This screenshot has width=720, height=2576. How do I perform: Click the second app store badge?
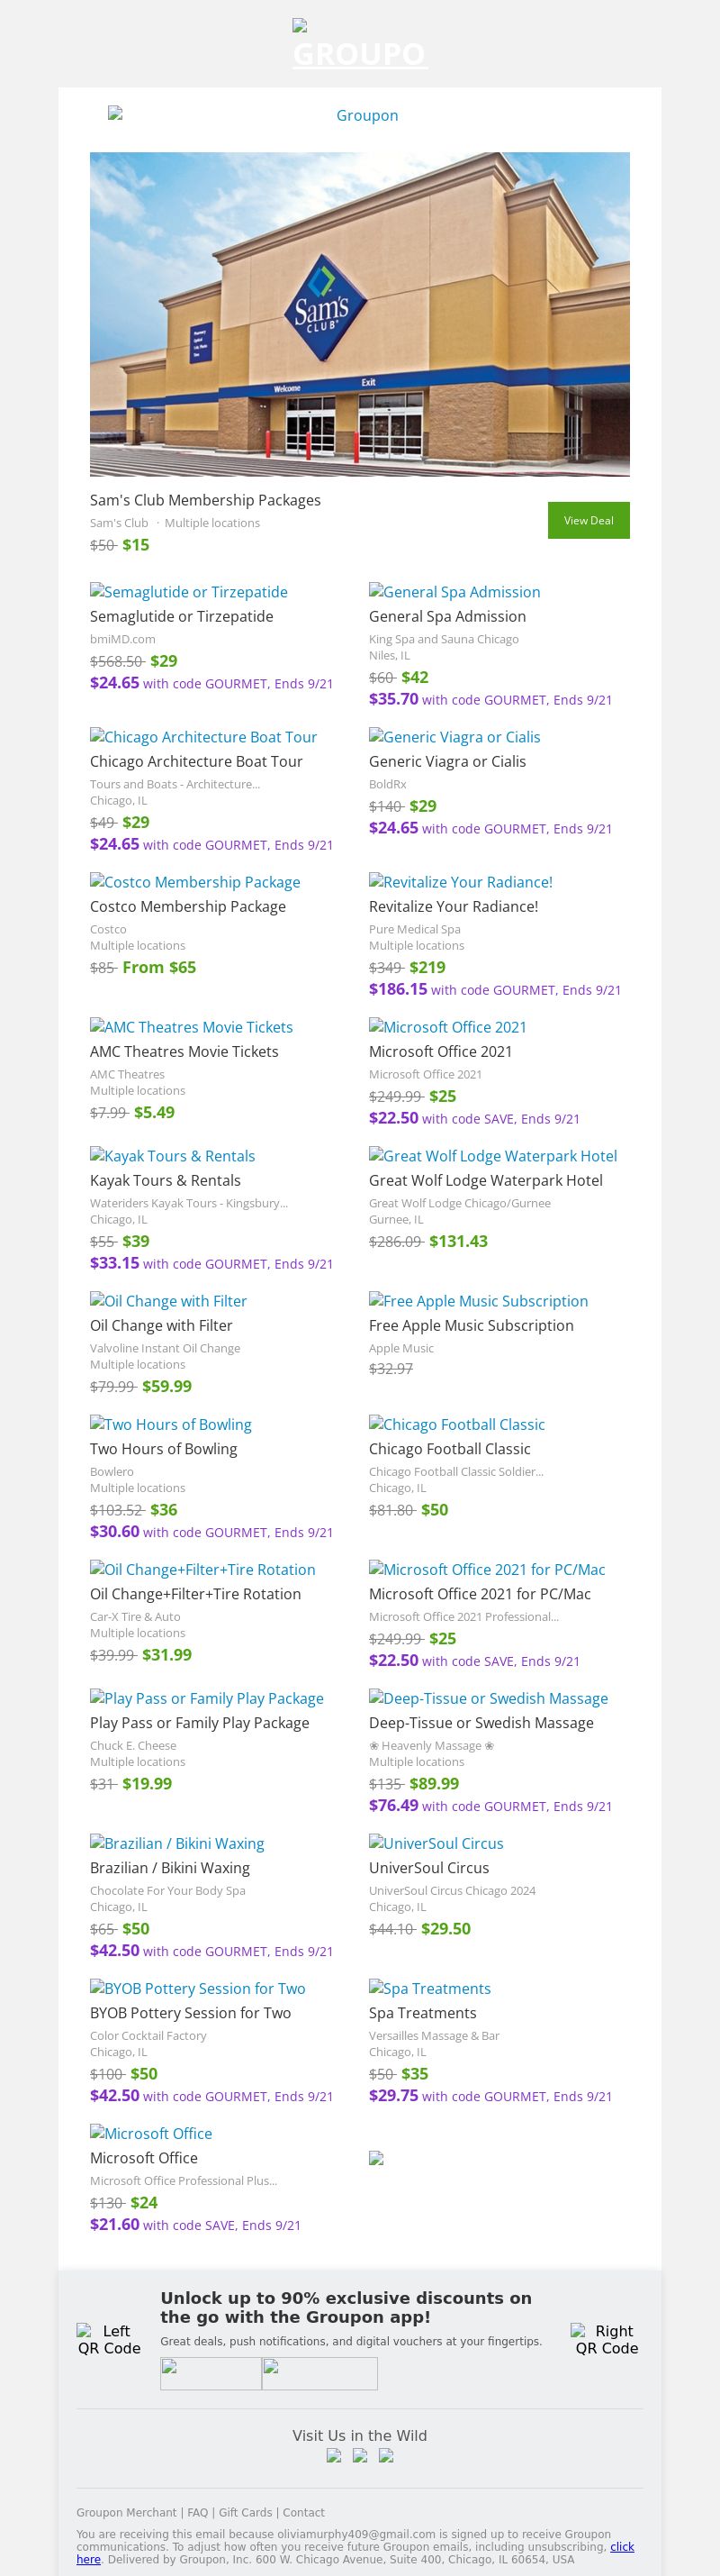point(319,2373)
